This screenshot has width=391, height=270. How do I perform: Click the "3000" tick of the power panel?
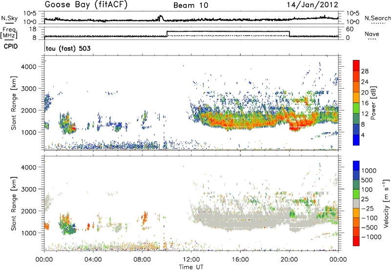pos(29,89)
